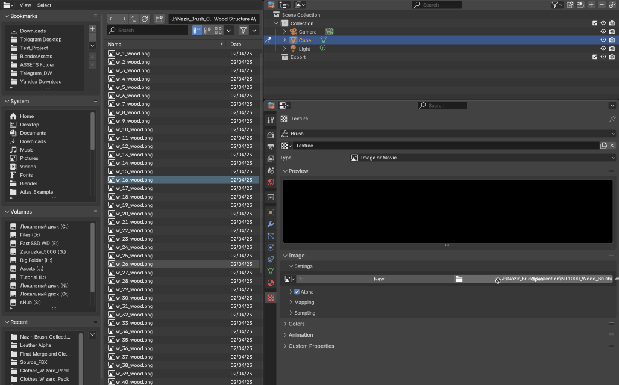Open the Collection properties tab

click(271, 197)
